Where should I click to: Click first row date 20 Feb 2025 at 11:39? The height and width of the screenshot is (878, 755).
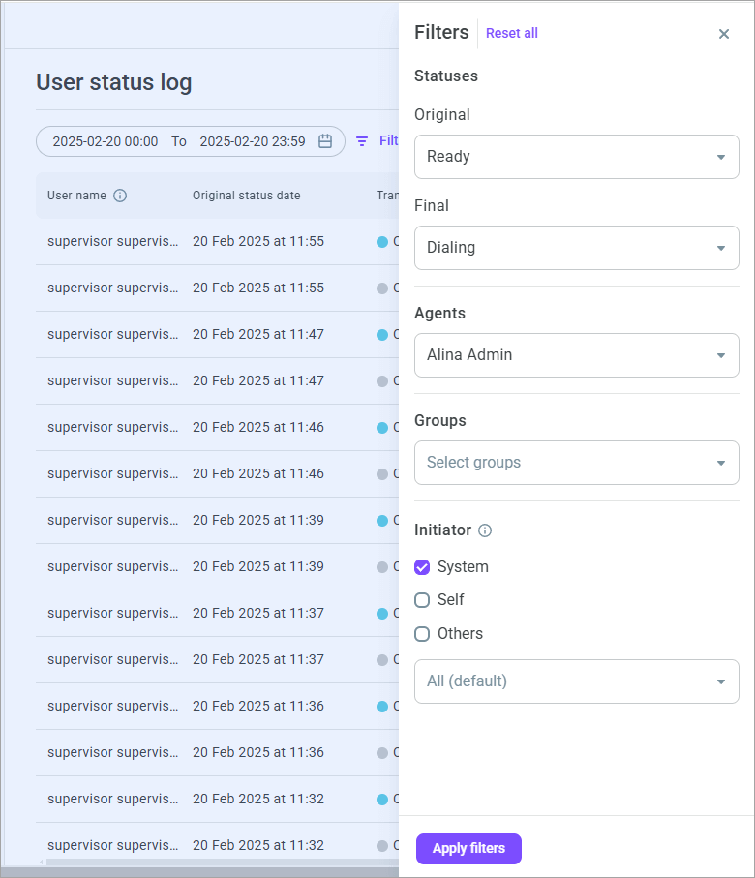point(258,520)
